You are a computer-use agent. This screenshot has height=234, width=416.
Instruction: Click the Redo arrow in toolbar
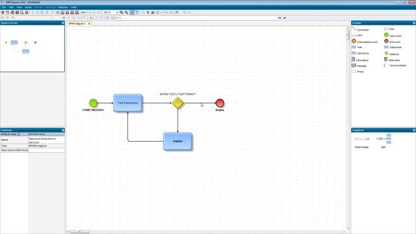(x=88, y=12)
